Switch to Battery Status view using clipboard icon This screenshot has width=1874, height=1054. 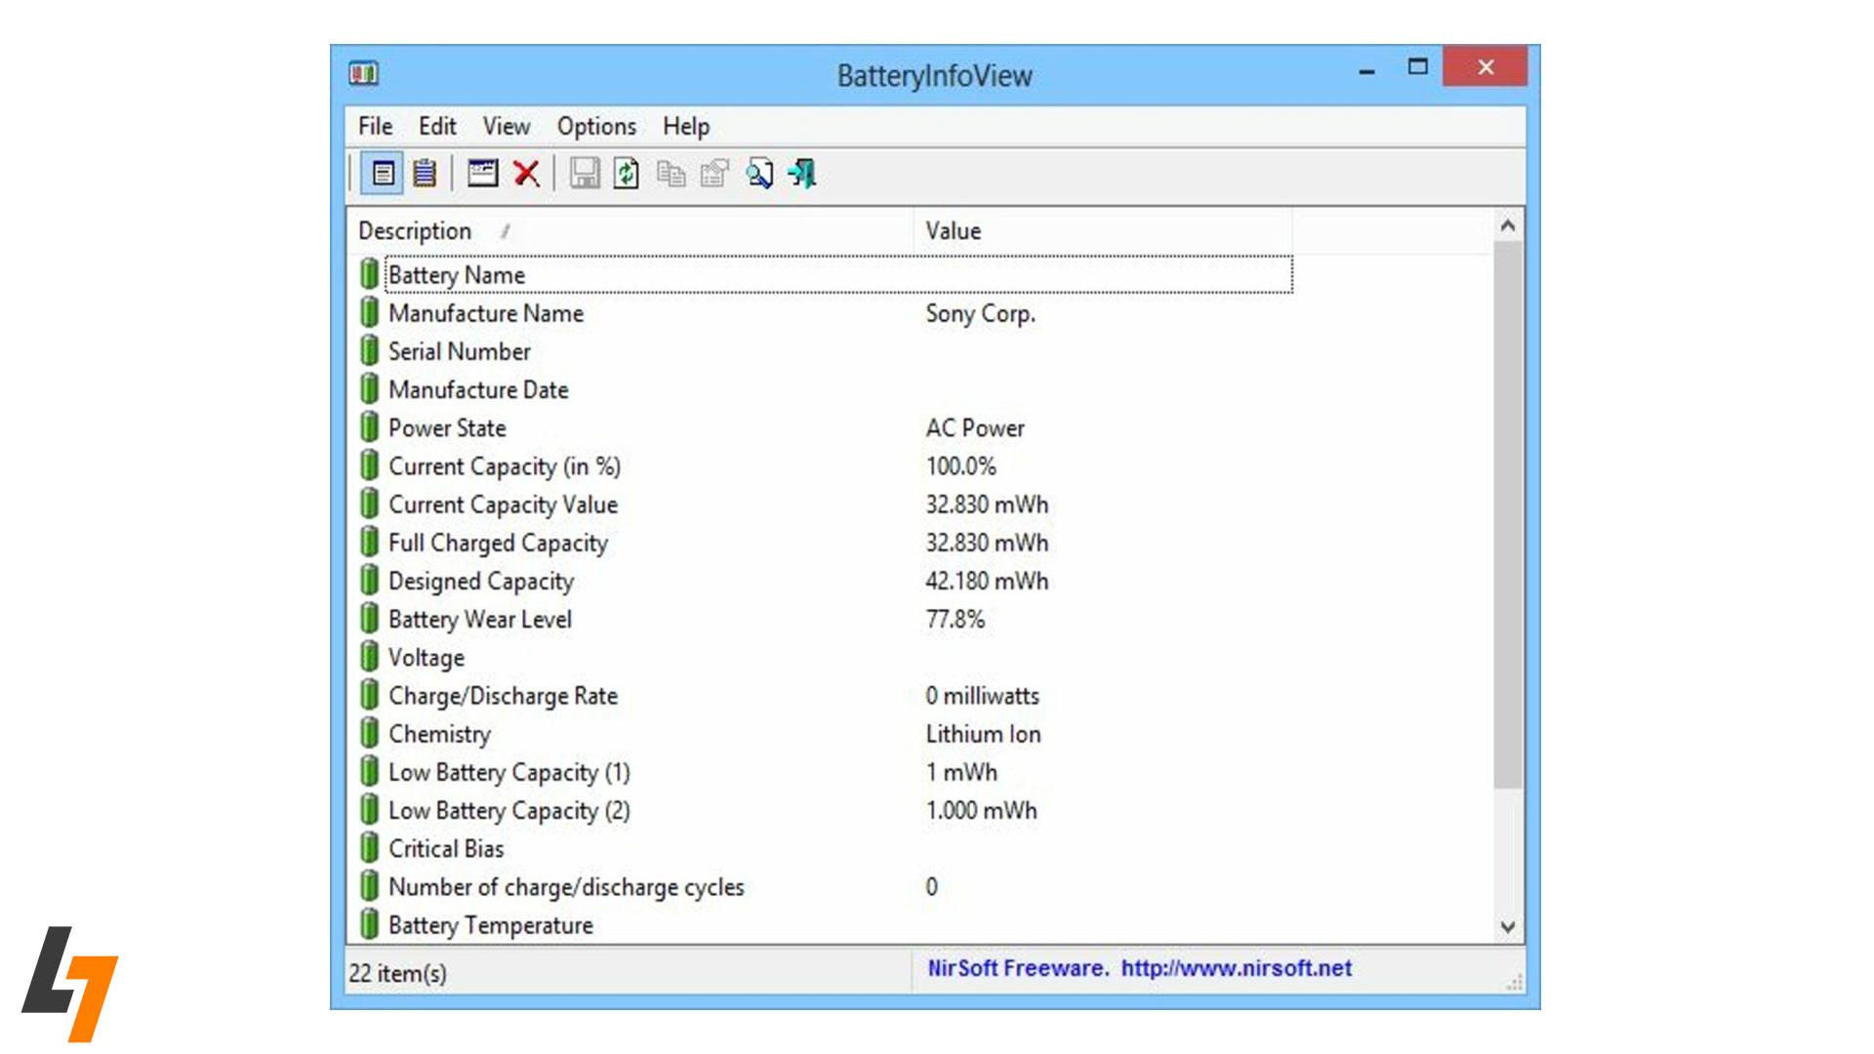424,174
